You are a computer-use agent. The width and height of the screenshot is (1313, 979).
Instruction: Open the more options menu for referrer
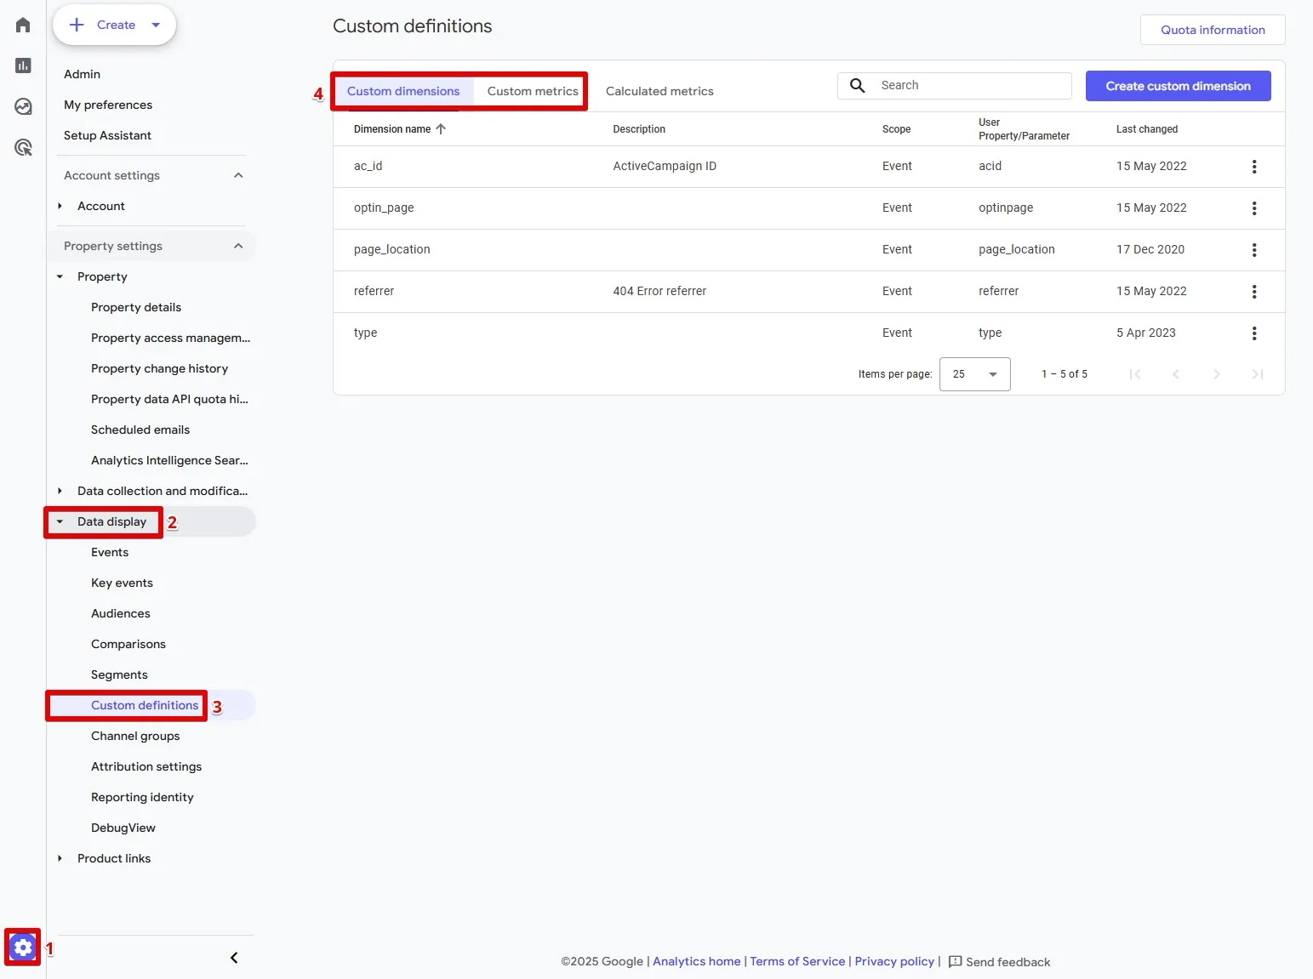coord(1253,292)
